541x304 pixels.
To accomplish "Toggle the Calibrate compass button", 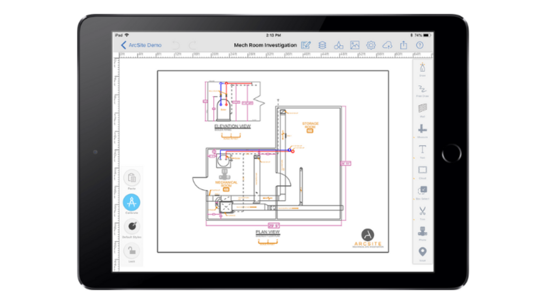I will (132, 202).
